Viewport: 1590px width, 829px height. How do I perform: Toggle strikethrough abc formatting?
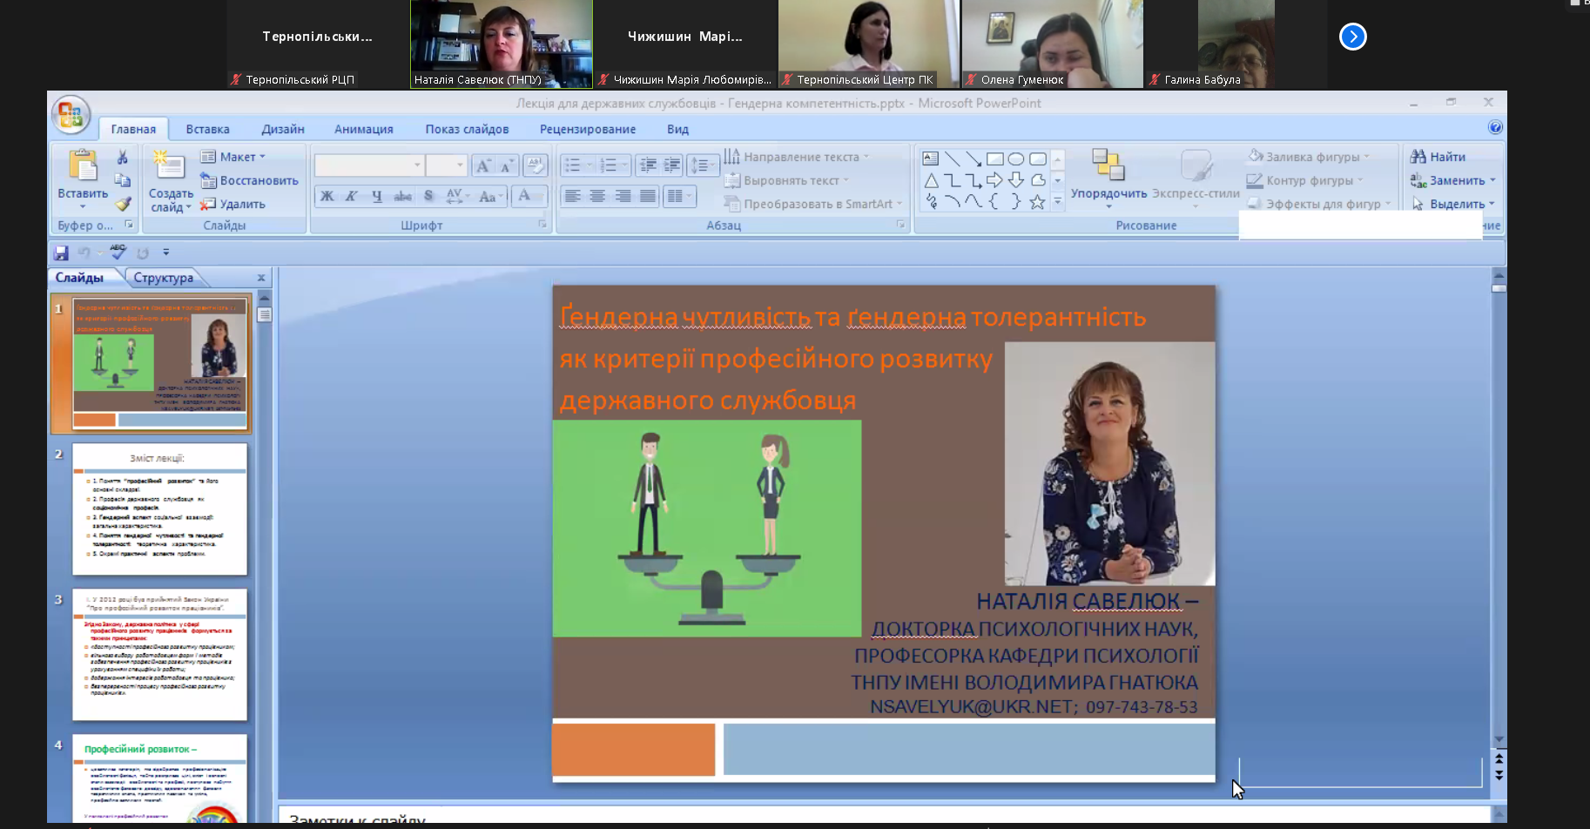(402, 196)
